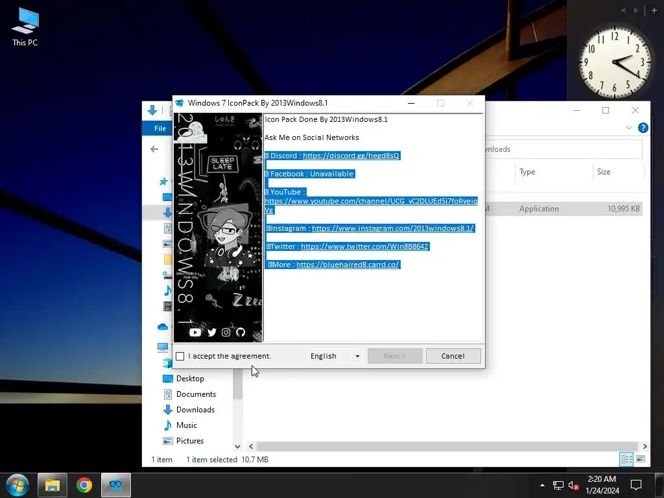
Task: Click the Next button in the installer
Action: 395,356
